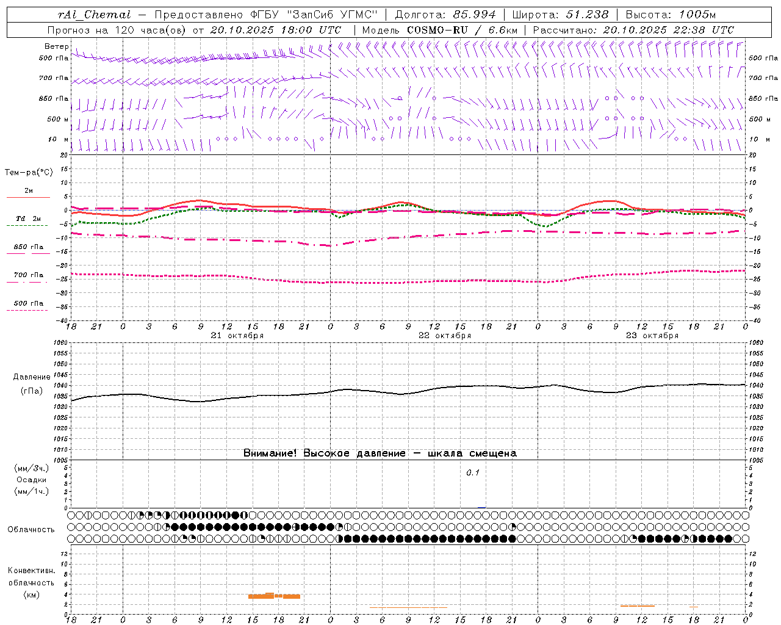Viewport: 781px width, 625px height.
Task: Click the "500 гПа" temperature legend entry
Action: coord(29,303)
